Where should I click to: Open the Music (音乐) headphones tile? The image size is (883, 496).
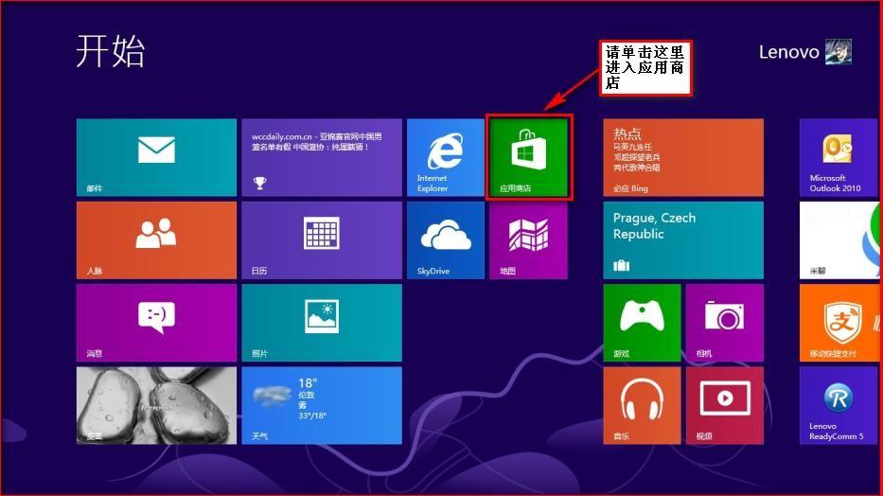(642, 405)
